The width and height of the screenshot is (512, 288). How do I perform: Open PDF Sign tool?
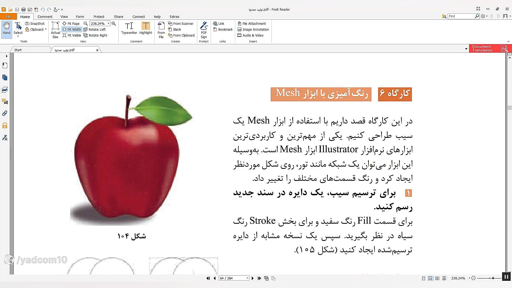coord(204,30)
